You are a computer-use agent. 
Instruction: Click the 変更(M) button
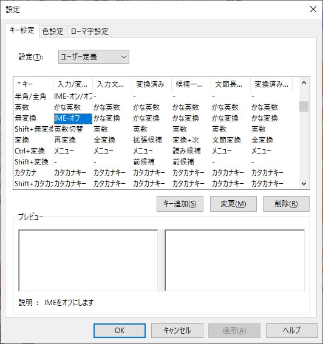click(233, 204)
